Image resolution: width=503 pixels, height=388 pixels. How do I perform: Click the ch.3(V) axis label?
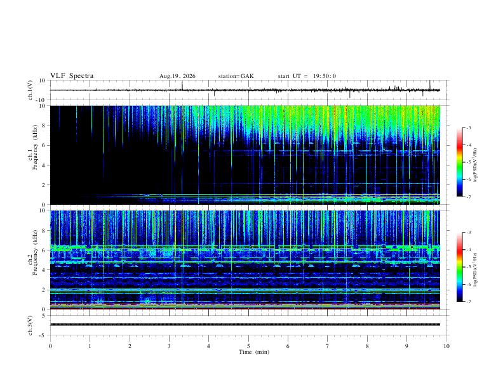pos(30,325)
